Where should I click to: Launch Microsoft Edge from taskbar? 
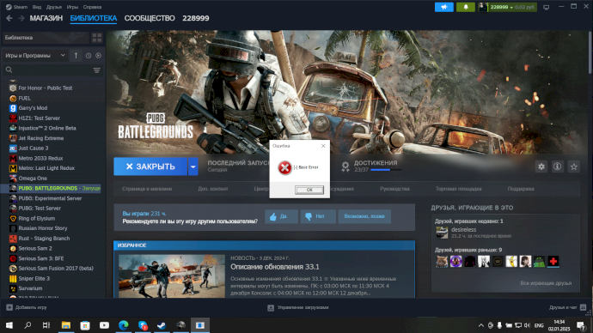click(x=123, y=325)
